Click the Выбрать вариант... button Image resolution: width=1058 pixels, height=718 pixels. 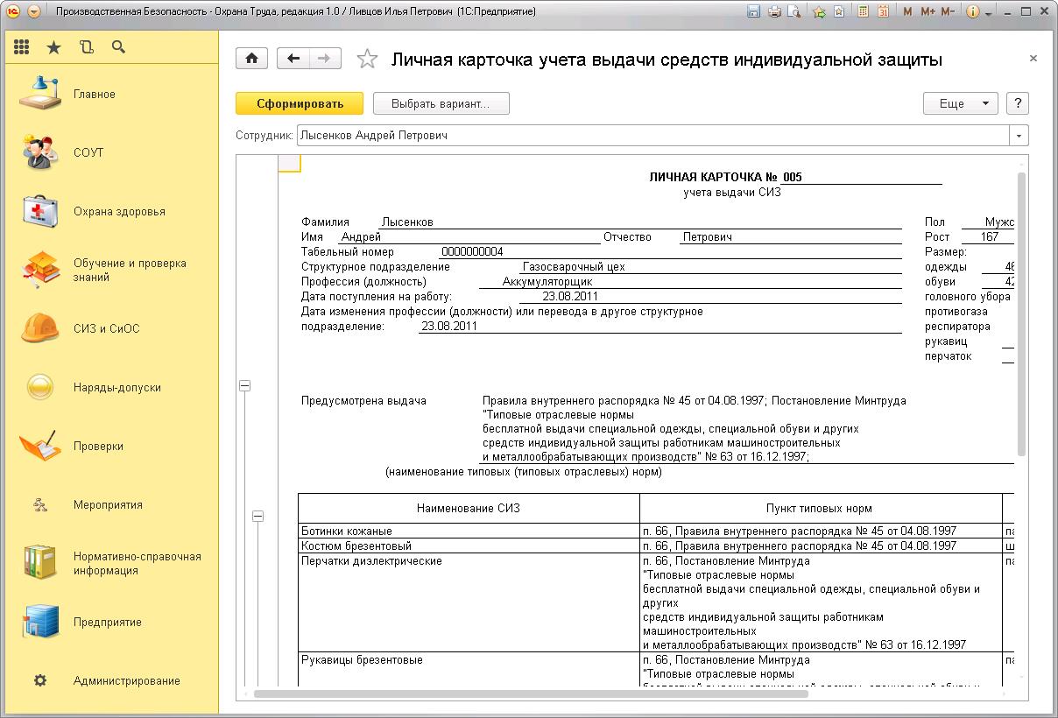(441, 103)
